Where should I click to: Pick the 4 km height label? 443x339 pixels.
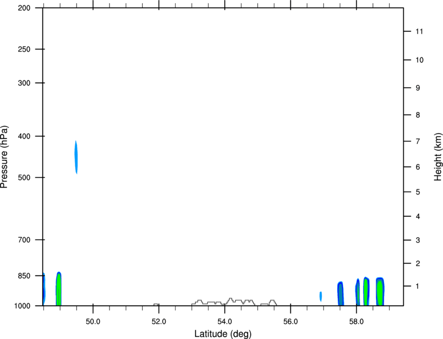[418, 216]
